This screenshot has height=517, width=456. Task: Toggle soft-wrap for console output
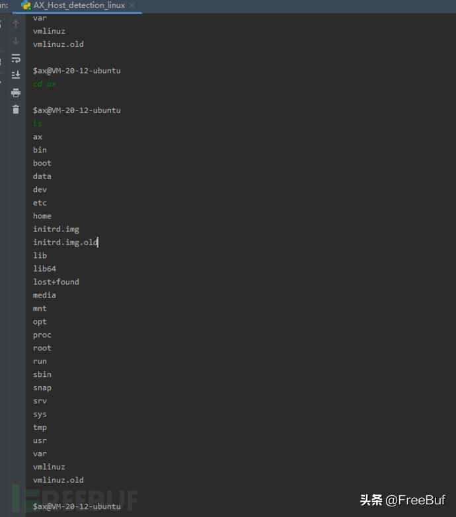point(16,58)
